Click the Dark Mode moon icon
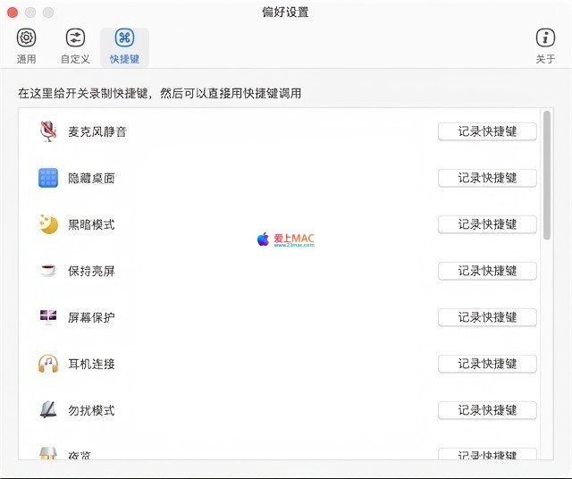 48,224
